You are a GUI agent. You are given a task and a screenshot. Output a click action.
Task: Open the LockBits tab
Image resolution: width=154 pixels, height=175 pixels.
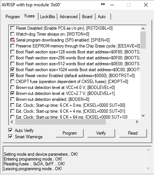coord(47,17)
